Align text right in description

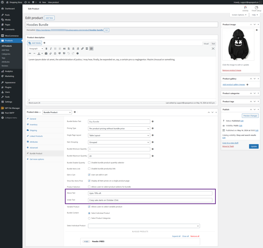click(x=78, y=49)
